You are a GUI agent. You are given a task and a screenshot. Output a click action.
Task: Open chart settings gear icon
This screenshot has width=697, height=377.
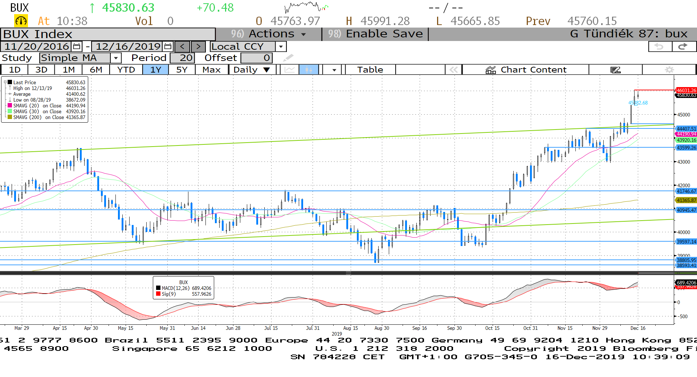(x=669, y=70)
